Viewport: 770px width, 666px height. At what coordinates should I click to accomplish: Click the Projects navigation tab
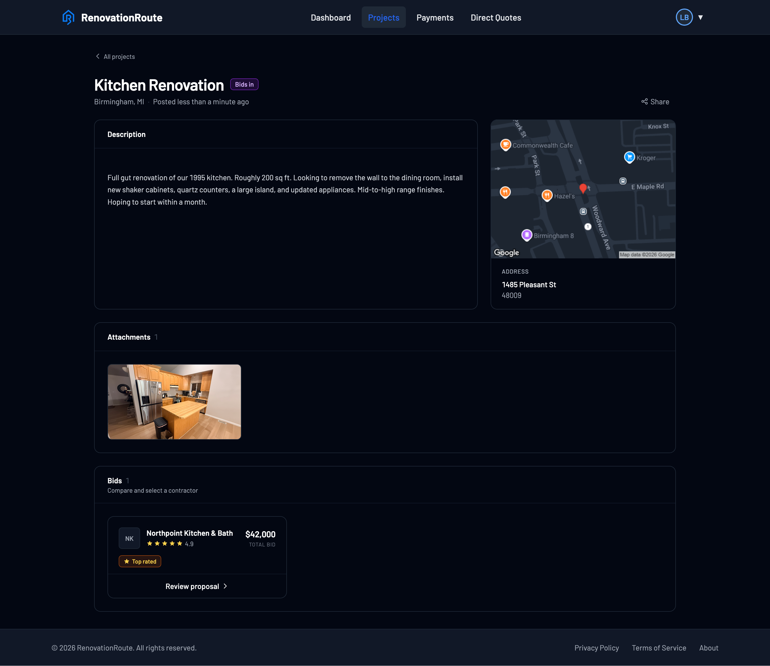pos(383,17)
